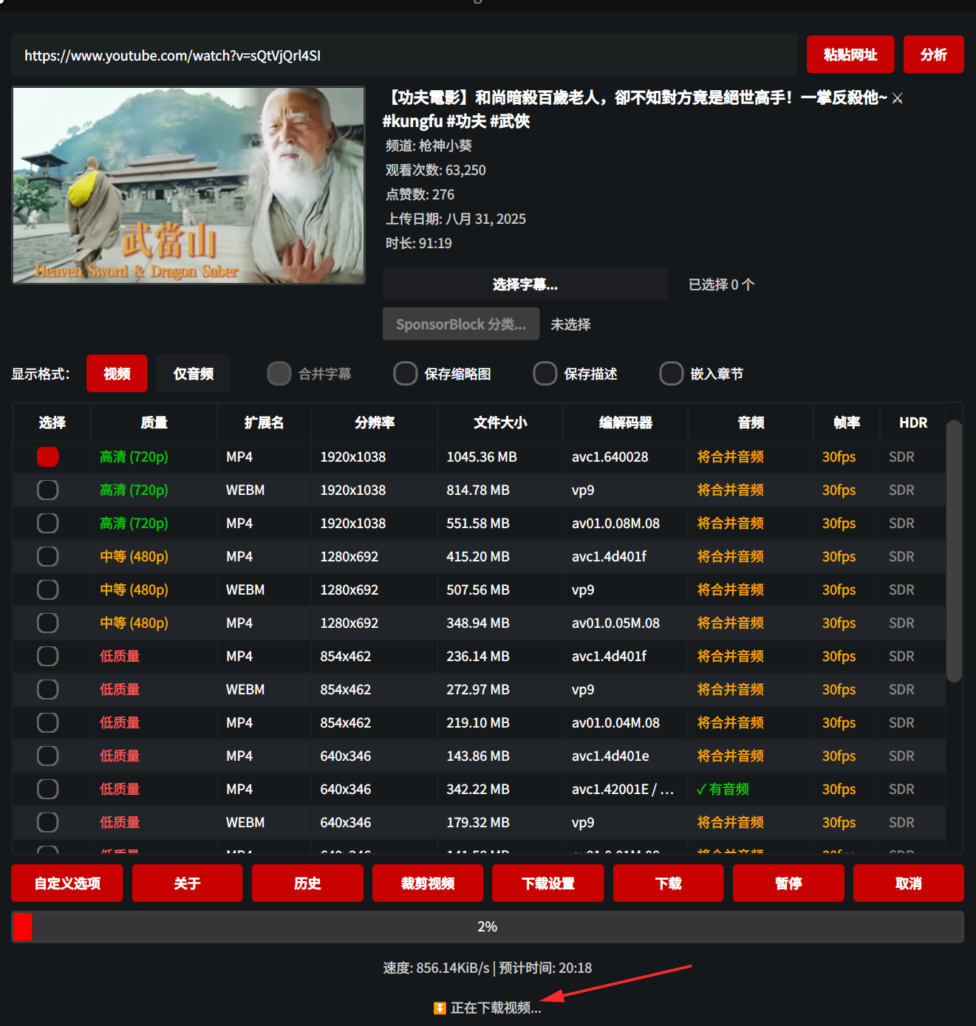This screenshot has height=1026, width=976.
Task: Click the speed and estimated time text
Action: (488, 968)
